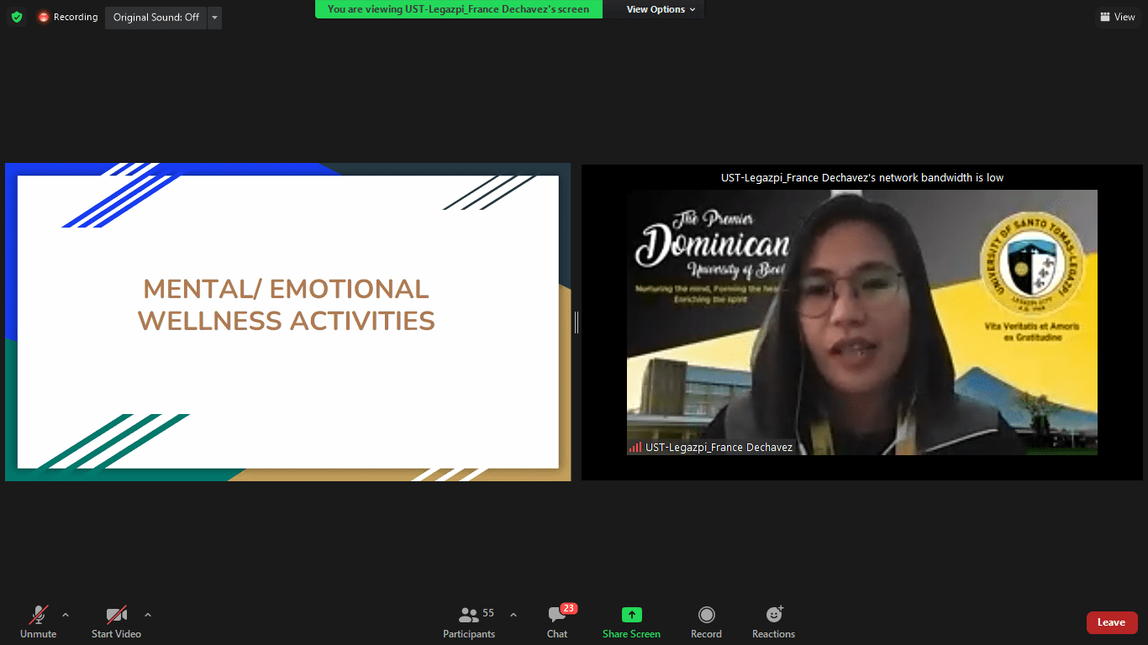Viewport: 1148px width, 645px height.
Task: Start recording with the Record button
Action: 706,622
